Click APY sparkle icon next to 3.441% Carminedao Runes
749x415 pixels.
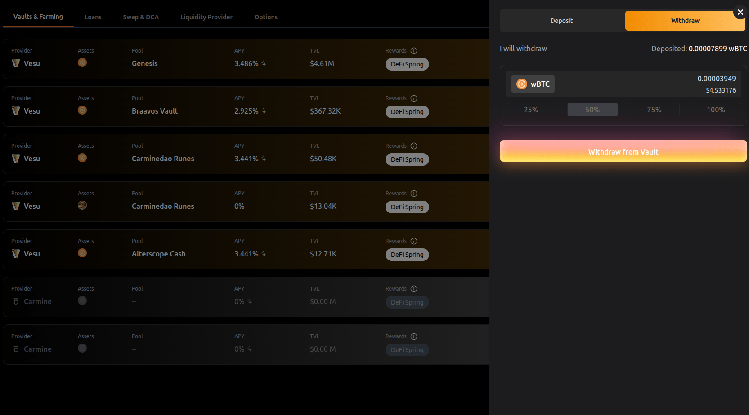pos(264,159)
